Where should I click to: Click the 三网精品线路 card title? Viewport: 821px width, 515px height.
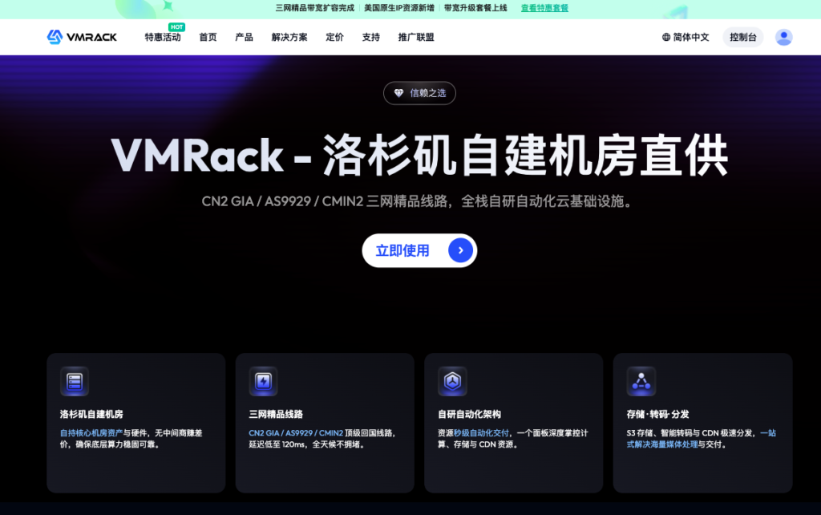pos(276,414)
